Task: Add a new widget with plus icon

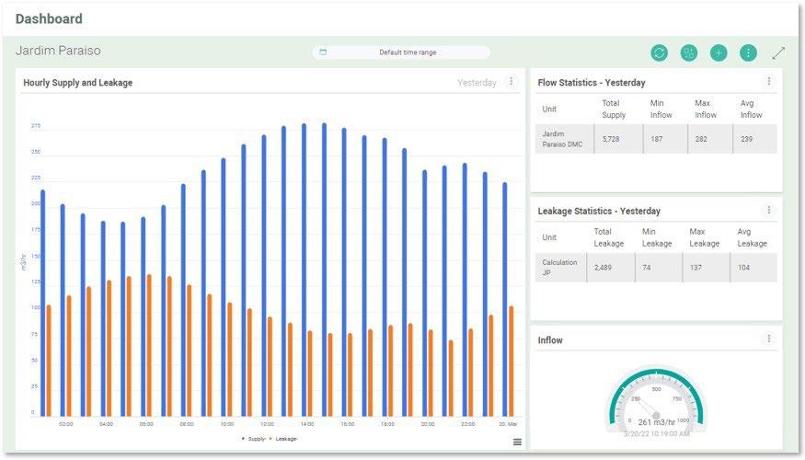Action: 719,52
